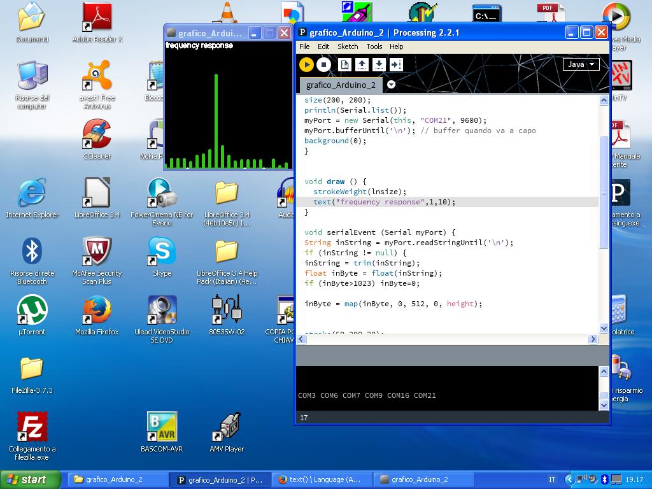This screenshot has height=489, width=652.
Task: Launch avast! Free Antivirus icon
Action: tap(97, 85)
